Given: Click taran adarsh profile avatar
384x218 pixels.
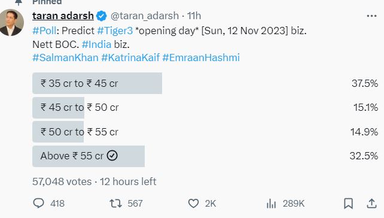Looking at the screenshot, I should tap(11, 22).
